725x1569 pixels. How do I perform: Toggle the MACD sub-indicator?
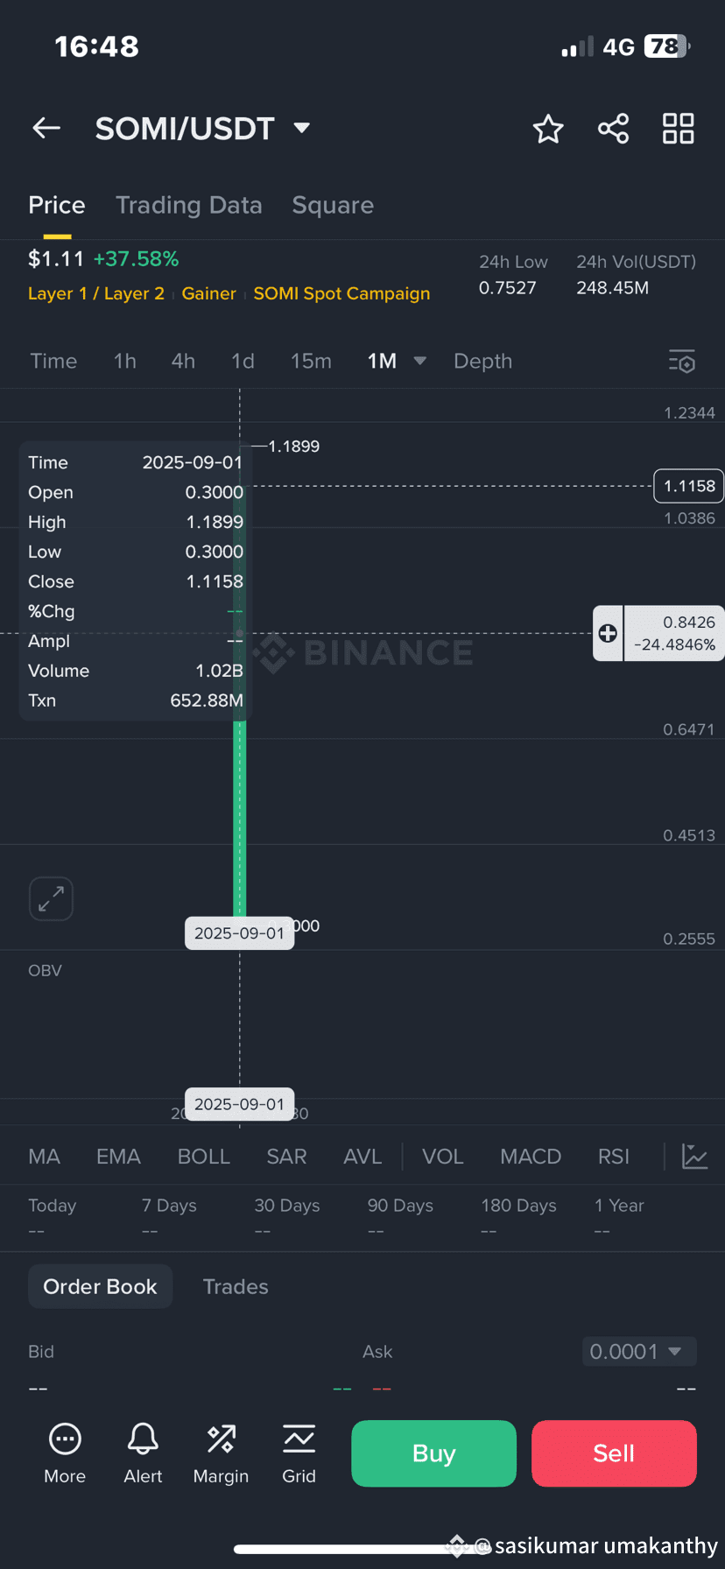coord(531,1157)
